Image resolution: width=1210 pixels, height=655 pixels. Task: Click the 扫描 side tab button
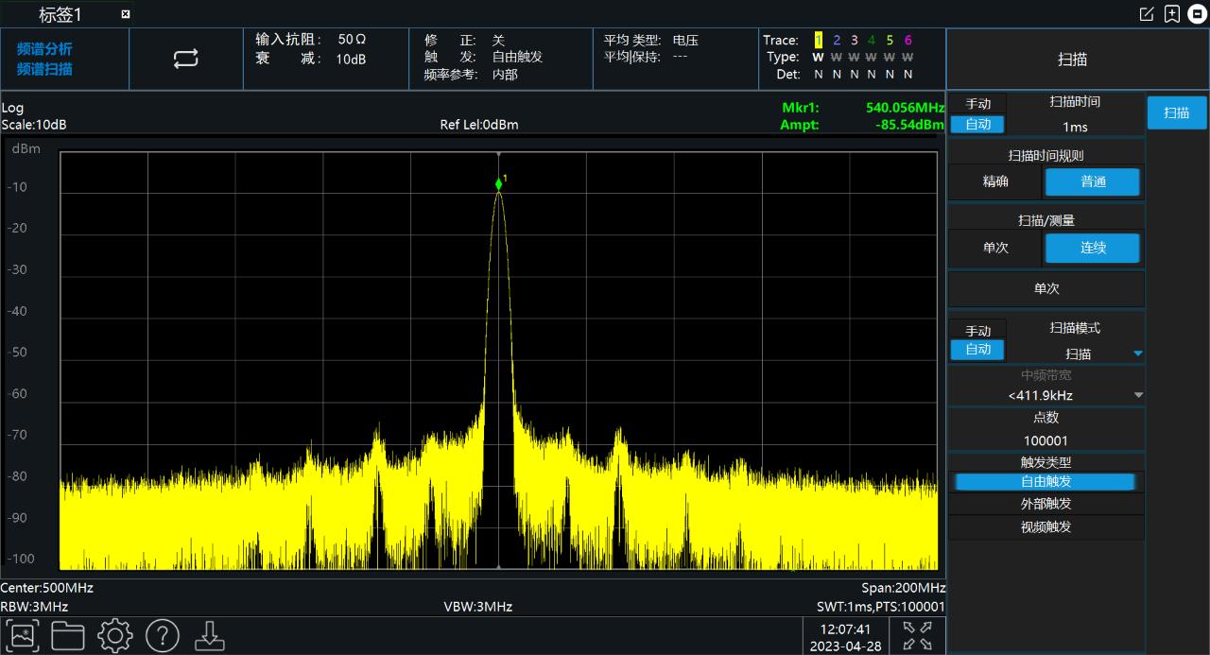pyautogui.click(x=1176, y=112)
